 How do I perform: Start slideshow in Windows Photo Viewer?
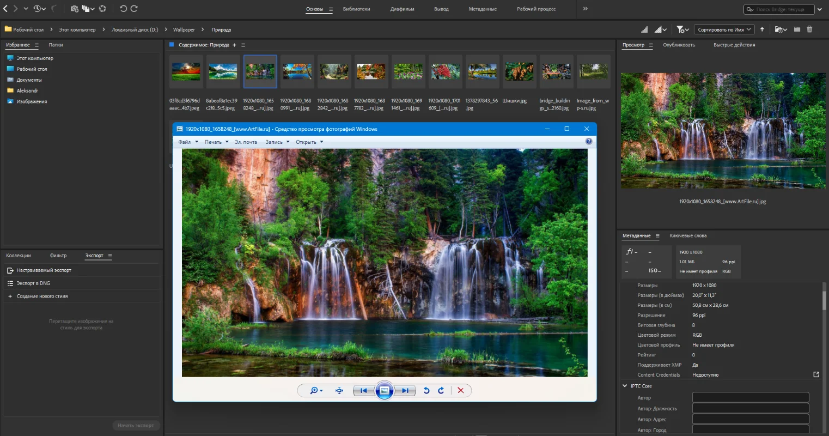point(384,390)
